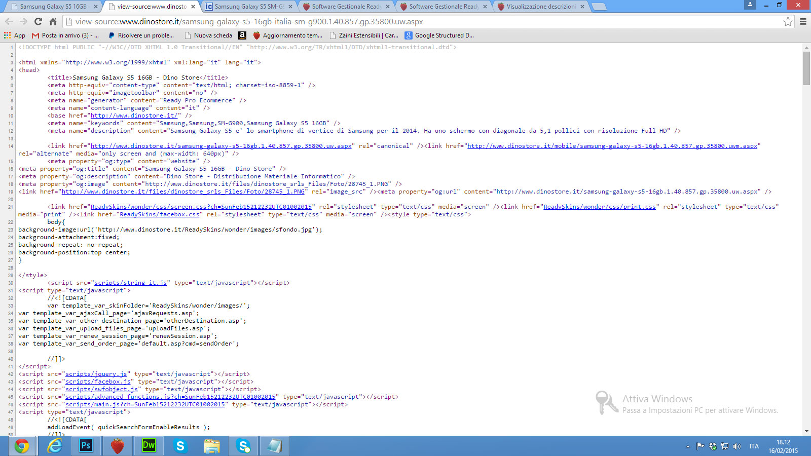811x456 pixels.
Task: Open the first Software Gestionale Ready tab
Action: 346,7
